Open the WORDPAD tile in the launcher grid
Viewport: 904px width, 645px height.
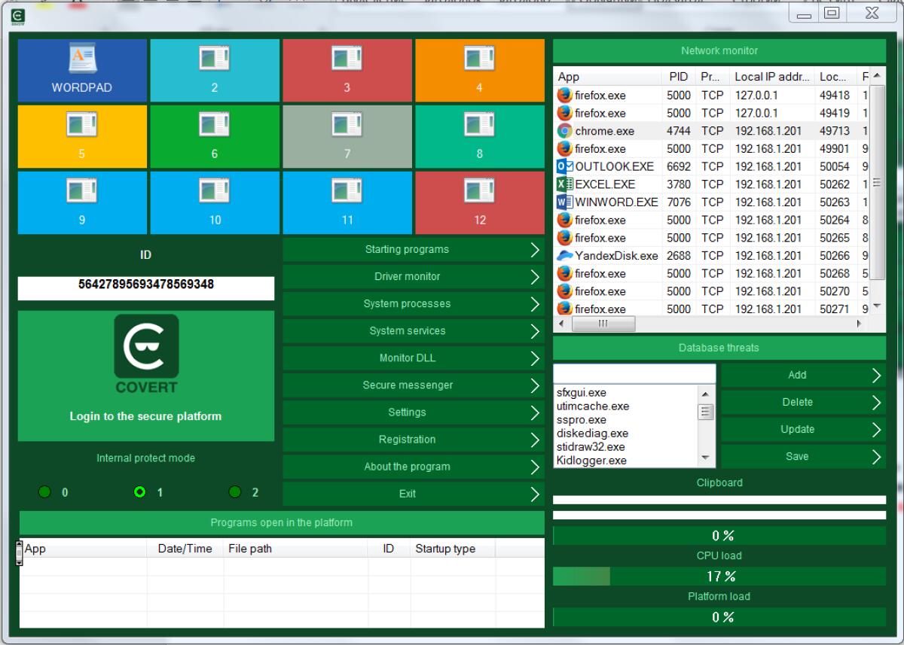[82, 69]
